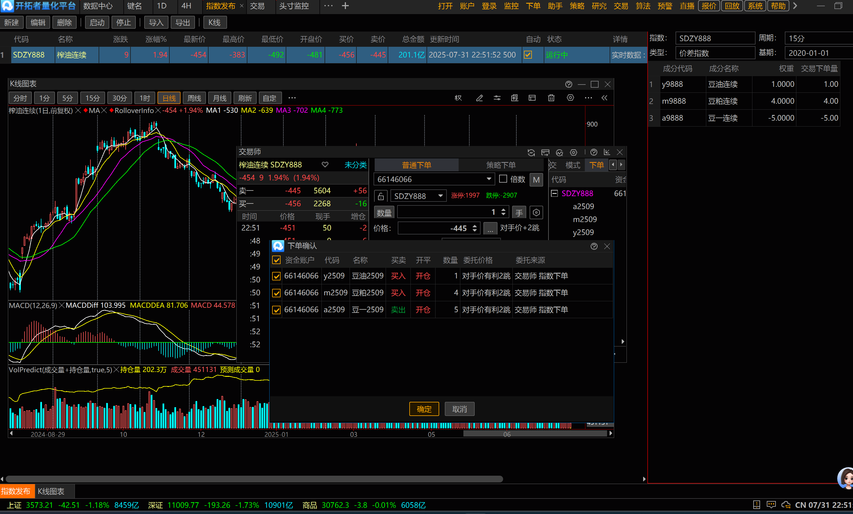Viewport: 853px width, 514px height.
Task: Click the 指数 SDZY888 input field
Action: (715, 38)
